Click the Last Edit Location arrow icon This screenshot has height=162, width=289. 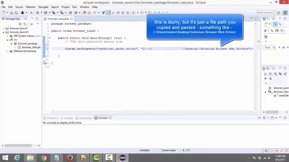click(x=150, y=13)
